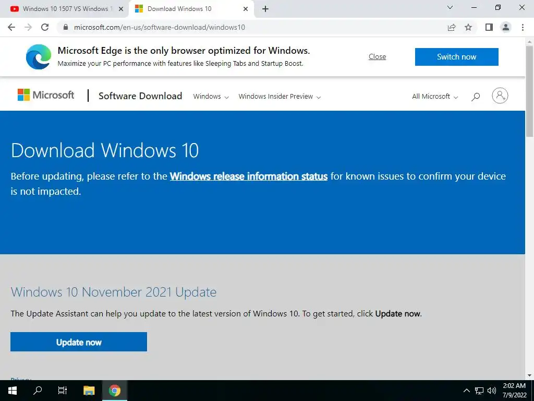534x401 pixels.
Task: Open File Explorer from the taskbar
Action: pyautogui.click(x=89, y=391)
